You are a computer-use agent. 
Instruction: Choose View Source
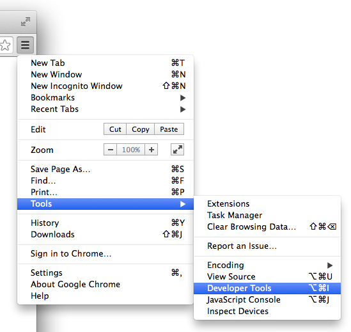[267, 276]
